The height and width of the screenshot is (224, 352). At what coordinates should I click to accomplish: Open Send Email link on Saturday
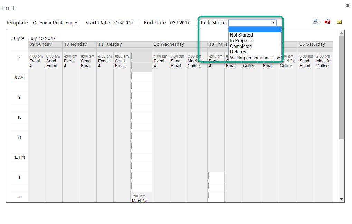pos(305,63)
